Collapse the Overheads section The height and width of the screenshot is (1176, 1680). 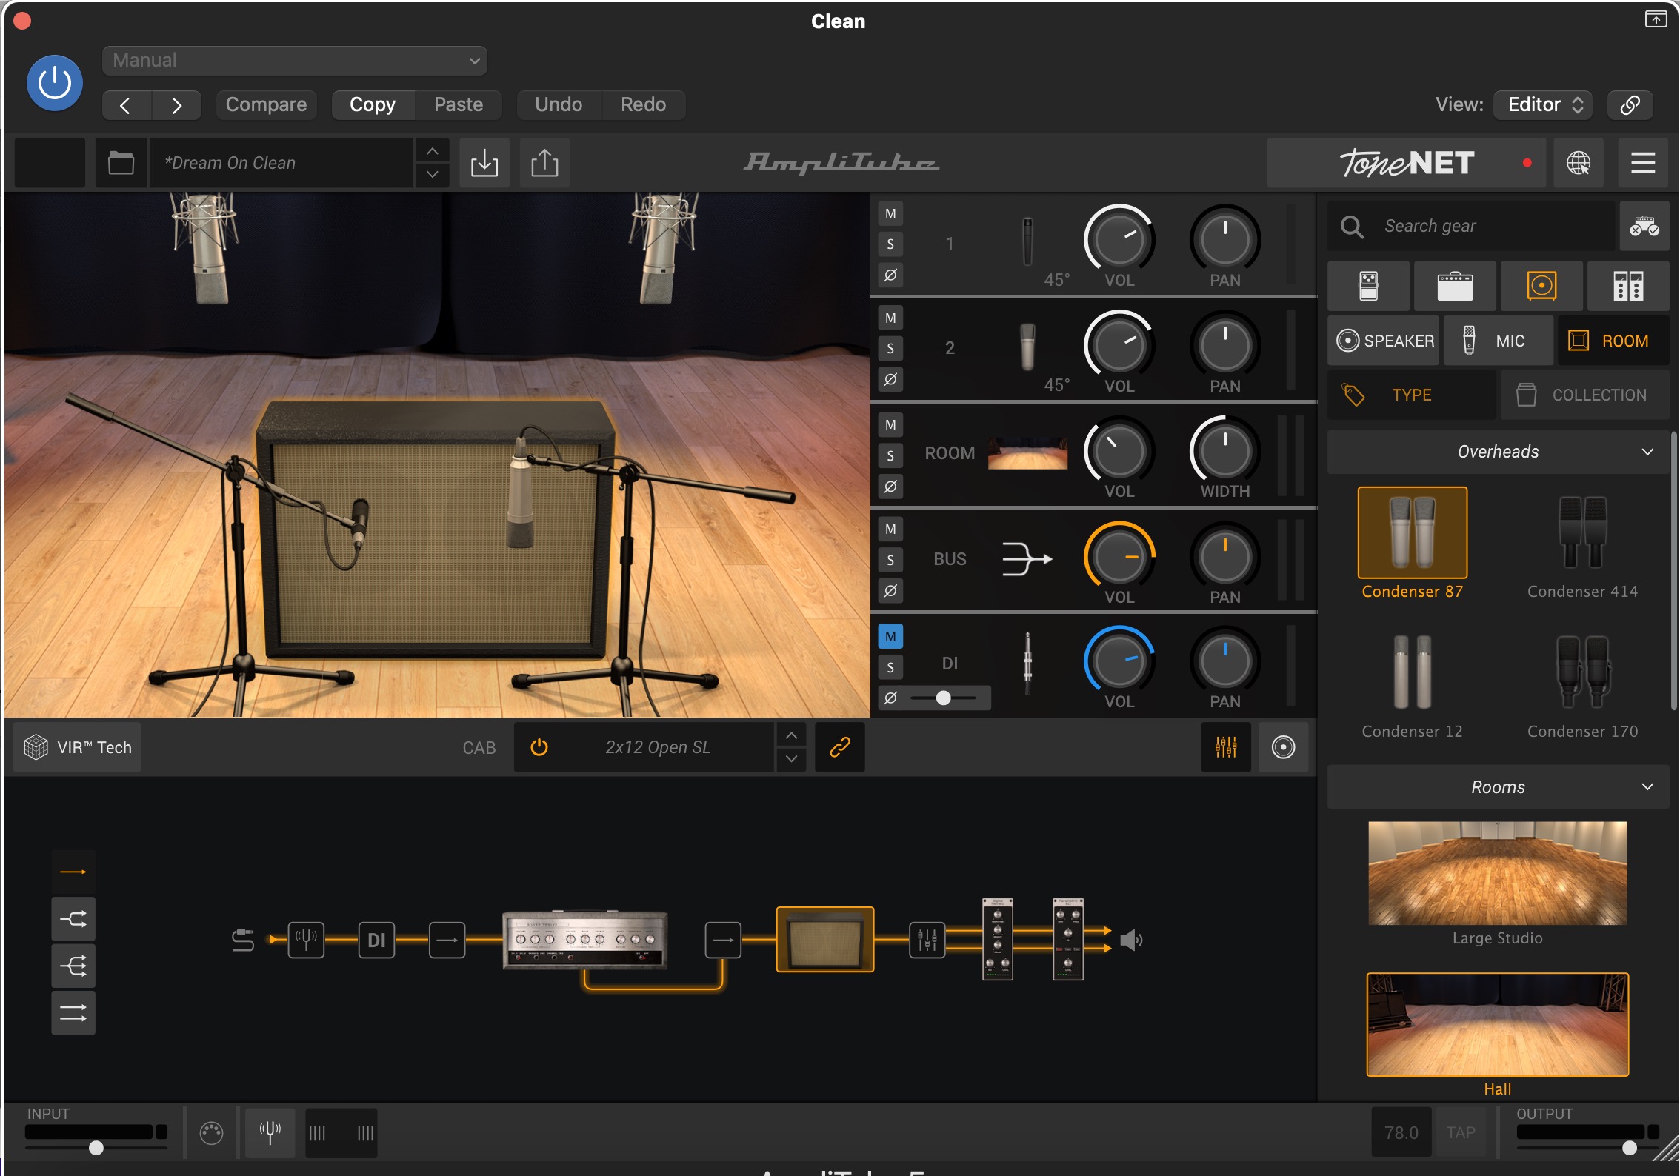1498,452
